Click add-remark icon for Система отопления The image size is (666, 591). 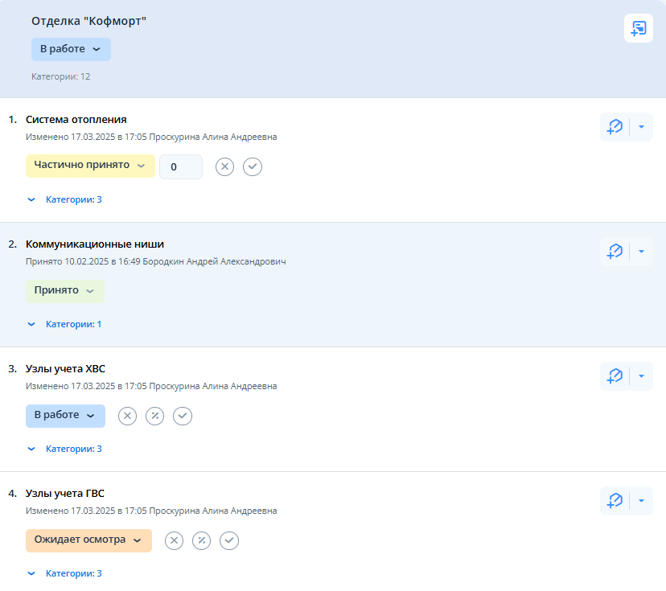click(615, 127)
